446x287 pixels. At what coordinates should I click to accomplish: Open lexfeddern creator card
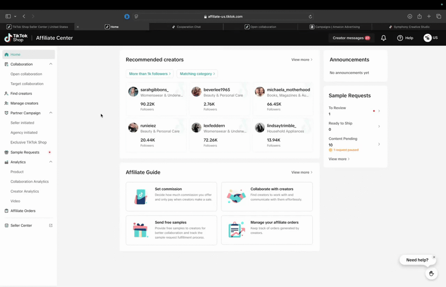tap(220, 135)
